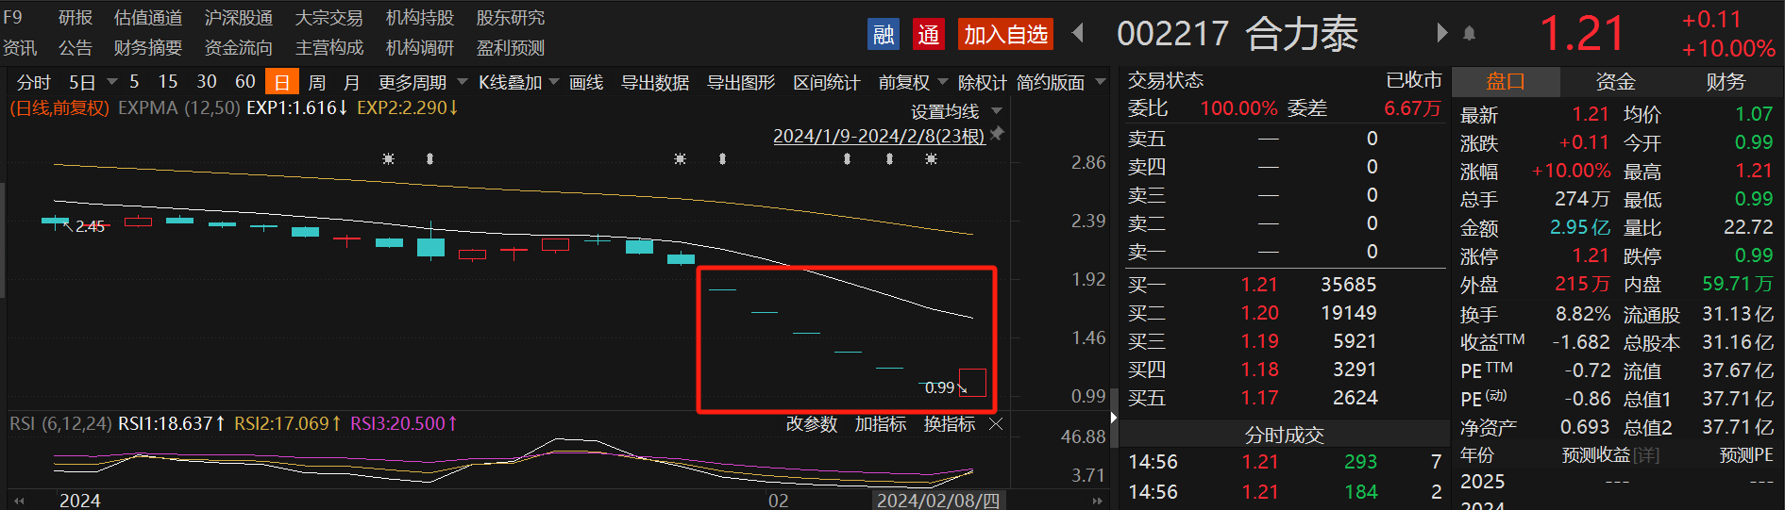Viewport: 1785px width, 510px height.
Task: Click the 买五 bid price 1.17
Action: tap(1259, 398)
